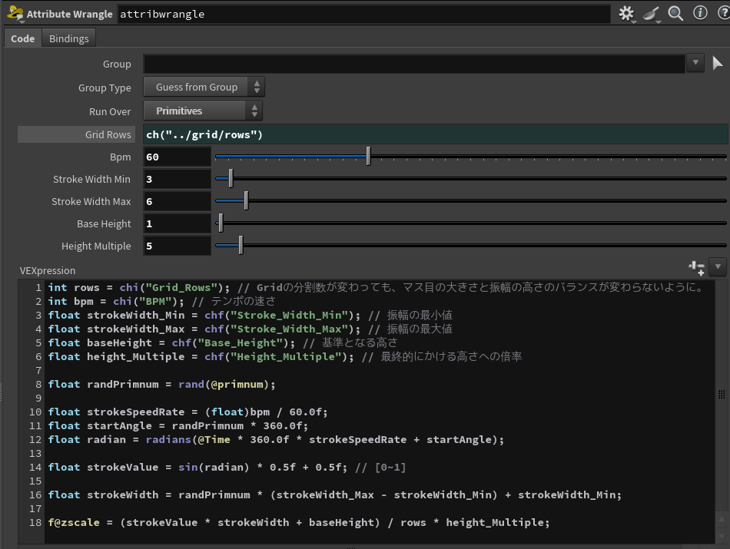730x549 pixels.
Task: Click the wok presets icon
Action: click(x=652, y=14)
